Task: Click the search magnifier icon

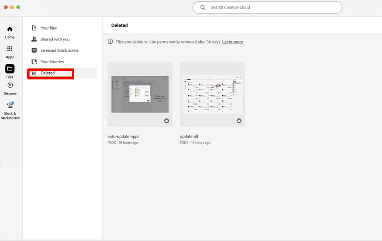Action: click(x=203, y=8)
